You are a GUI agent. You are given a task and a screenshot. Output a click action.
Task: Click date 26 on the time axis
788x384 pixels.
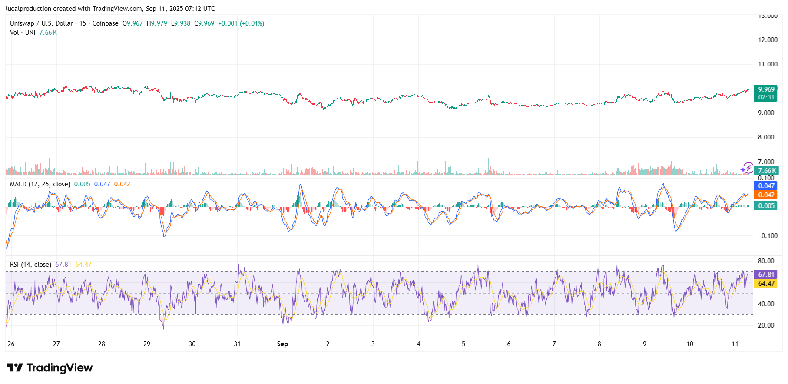(x=11, y=344)
